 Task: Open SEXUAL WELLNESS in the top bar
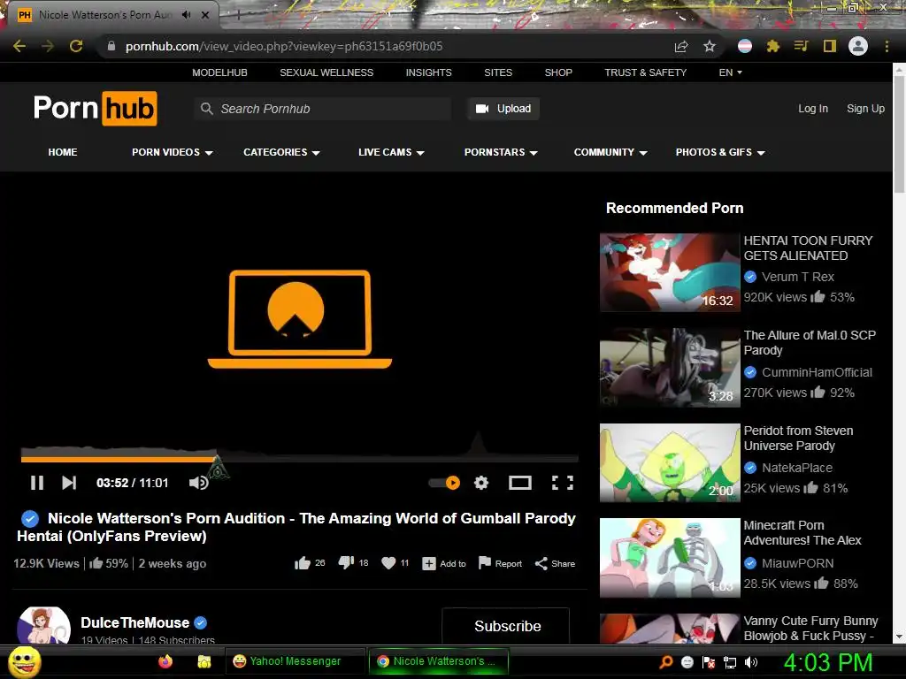pos(326,72)
